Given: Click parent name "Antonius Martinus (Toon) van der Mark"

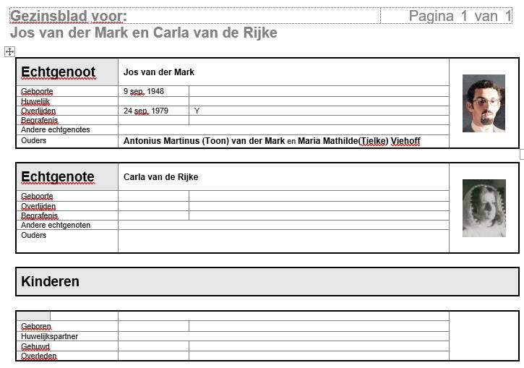Looking at the screenshot, I should pos(205,141).
